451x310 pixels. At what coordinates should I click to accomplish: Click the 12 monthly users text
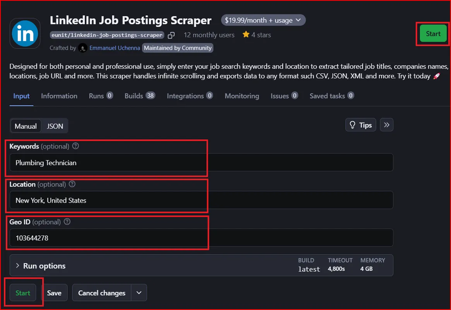[x=209, y=35]
